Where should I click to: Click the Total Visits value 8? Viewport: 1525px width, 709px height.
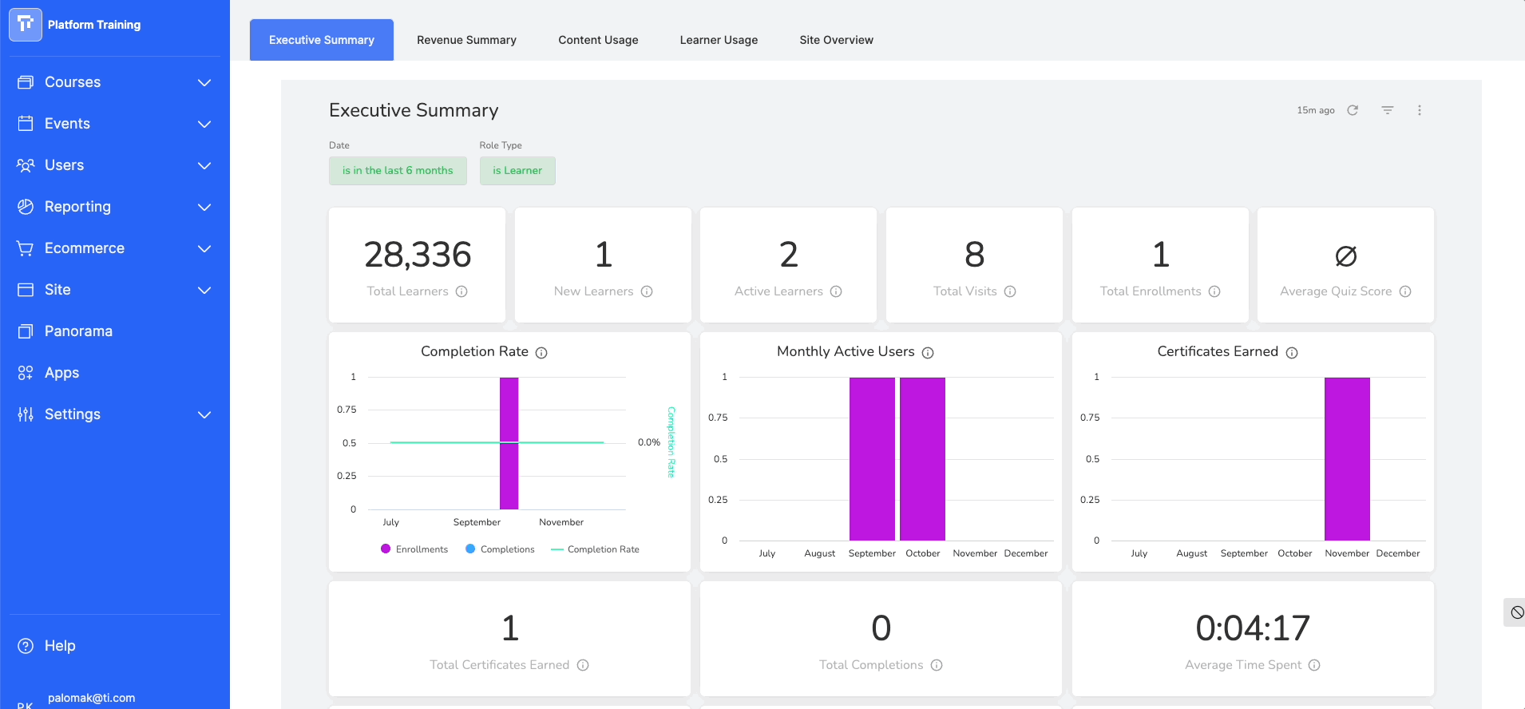974,255
